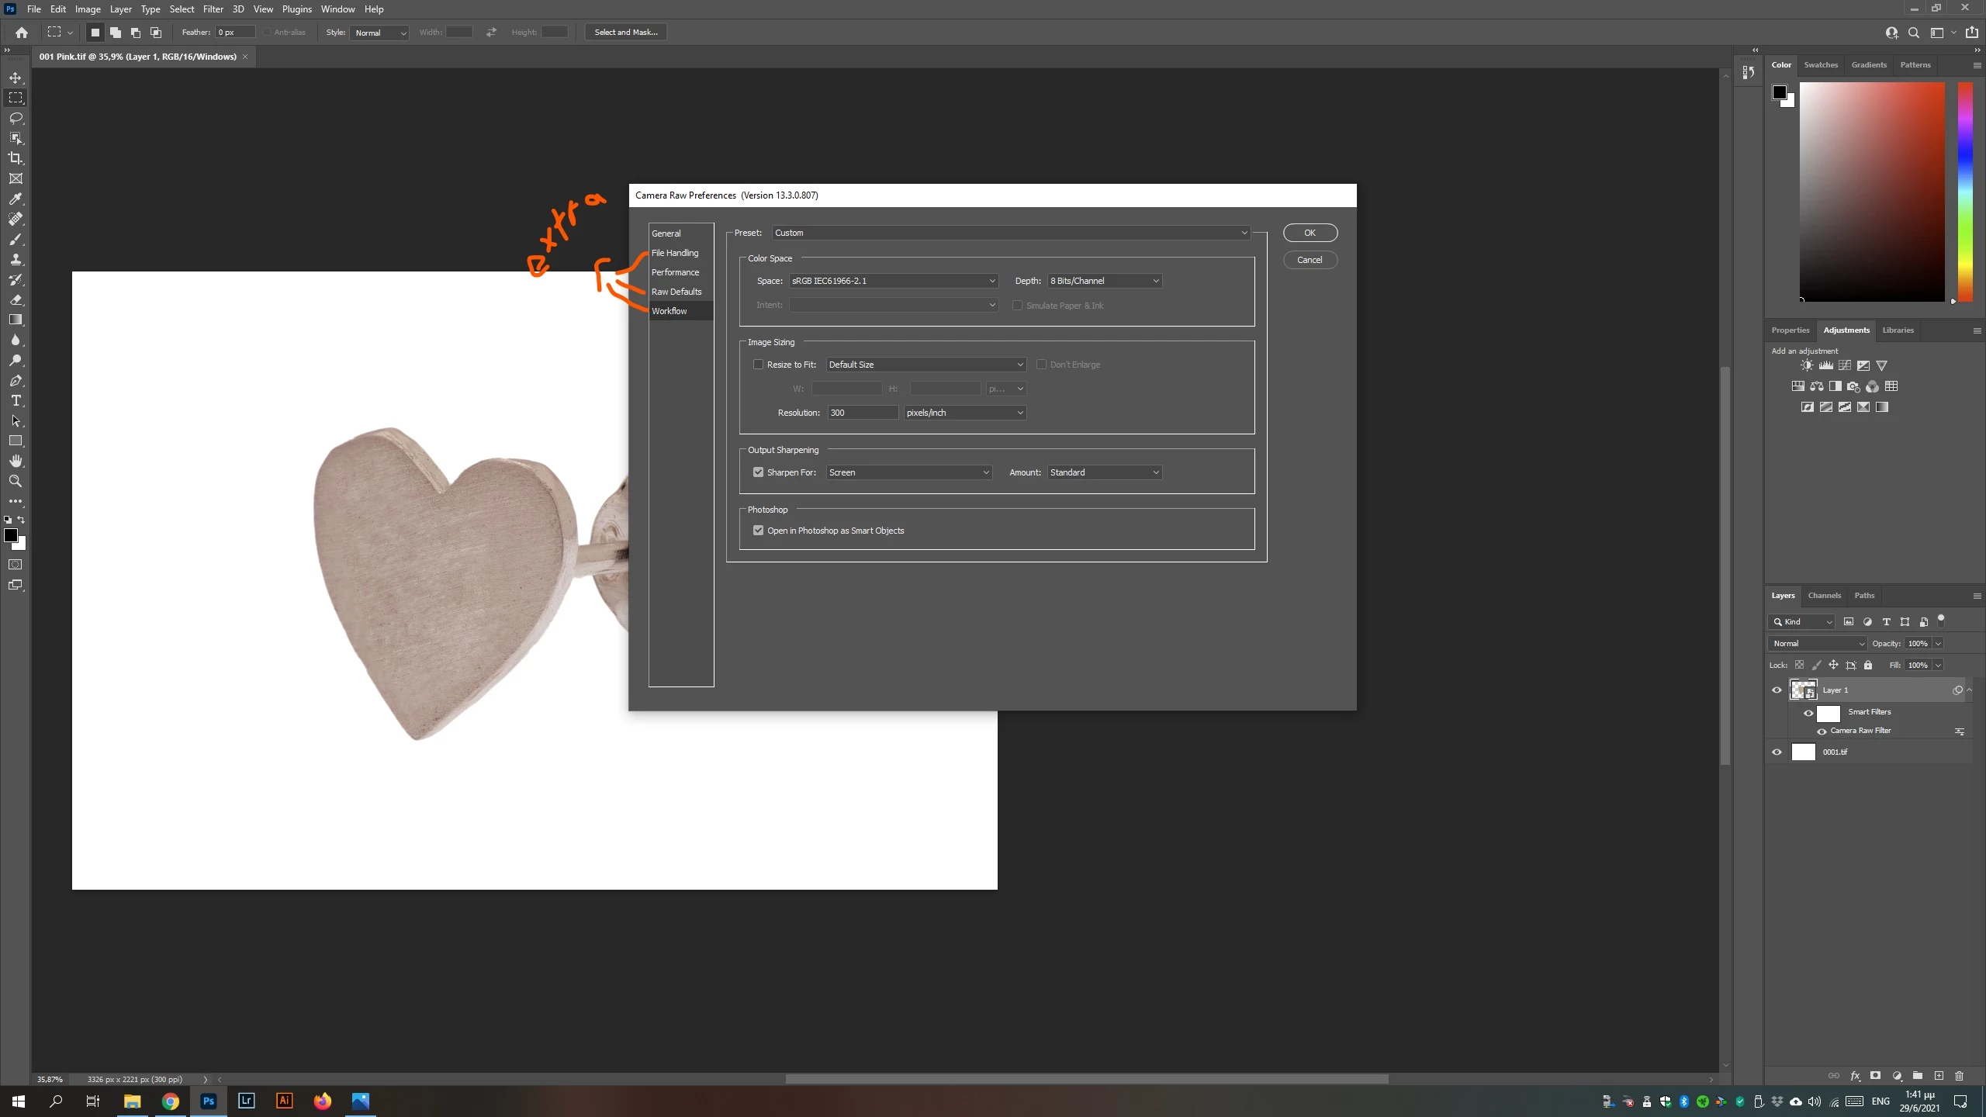Click OK in Camera Raw Preferences
1986x1117 pixels.
pos(1310,233)
